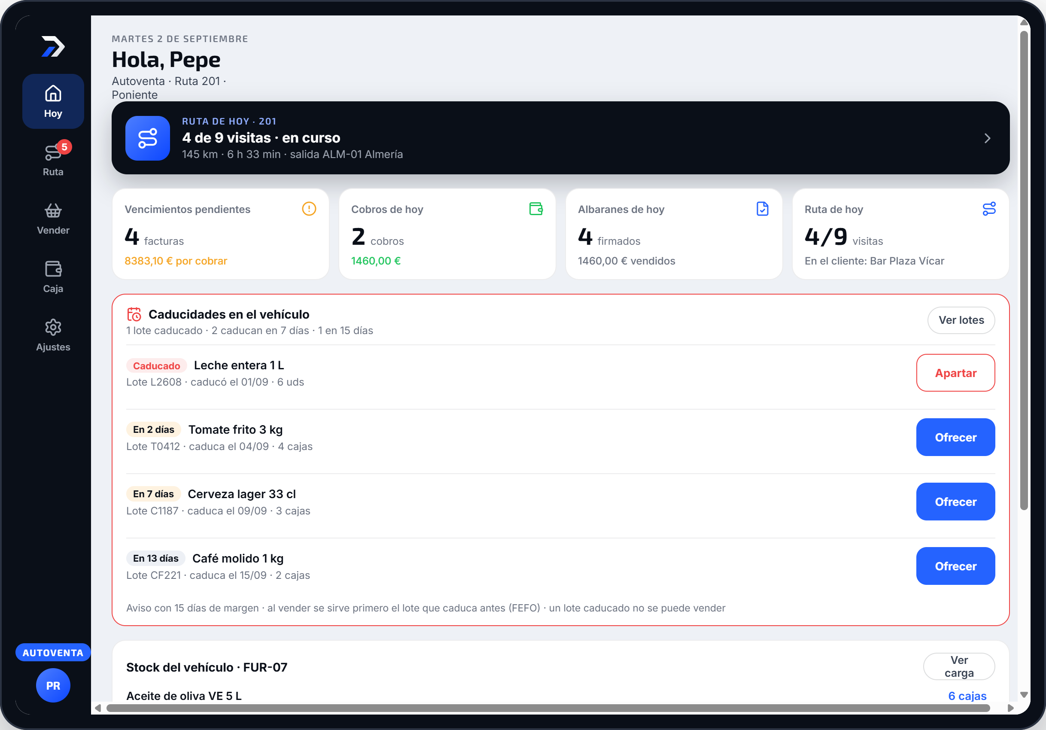Click the calendar clock icon beside Caducidades
The height and width of the screenshot is (730, 1046).
(x=134, y=314)
